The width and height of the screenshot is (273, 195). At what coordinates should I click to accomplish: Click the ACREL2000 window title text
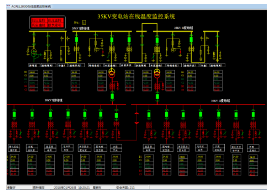point(31,6)
